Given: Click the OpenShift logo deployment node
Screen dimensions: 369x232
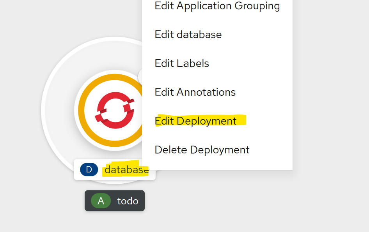Looking at the screenshot, I should 115,111.
